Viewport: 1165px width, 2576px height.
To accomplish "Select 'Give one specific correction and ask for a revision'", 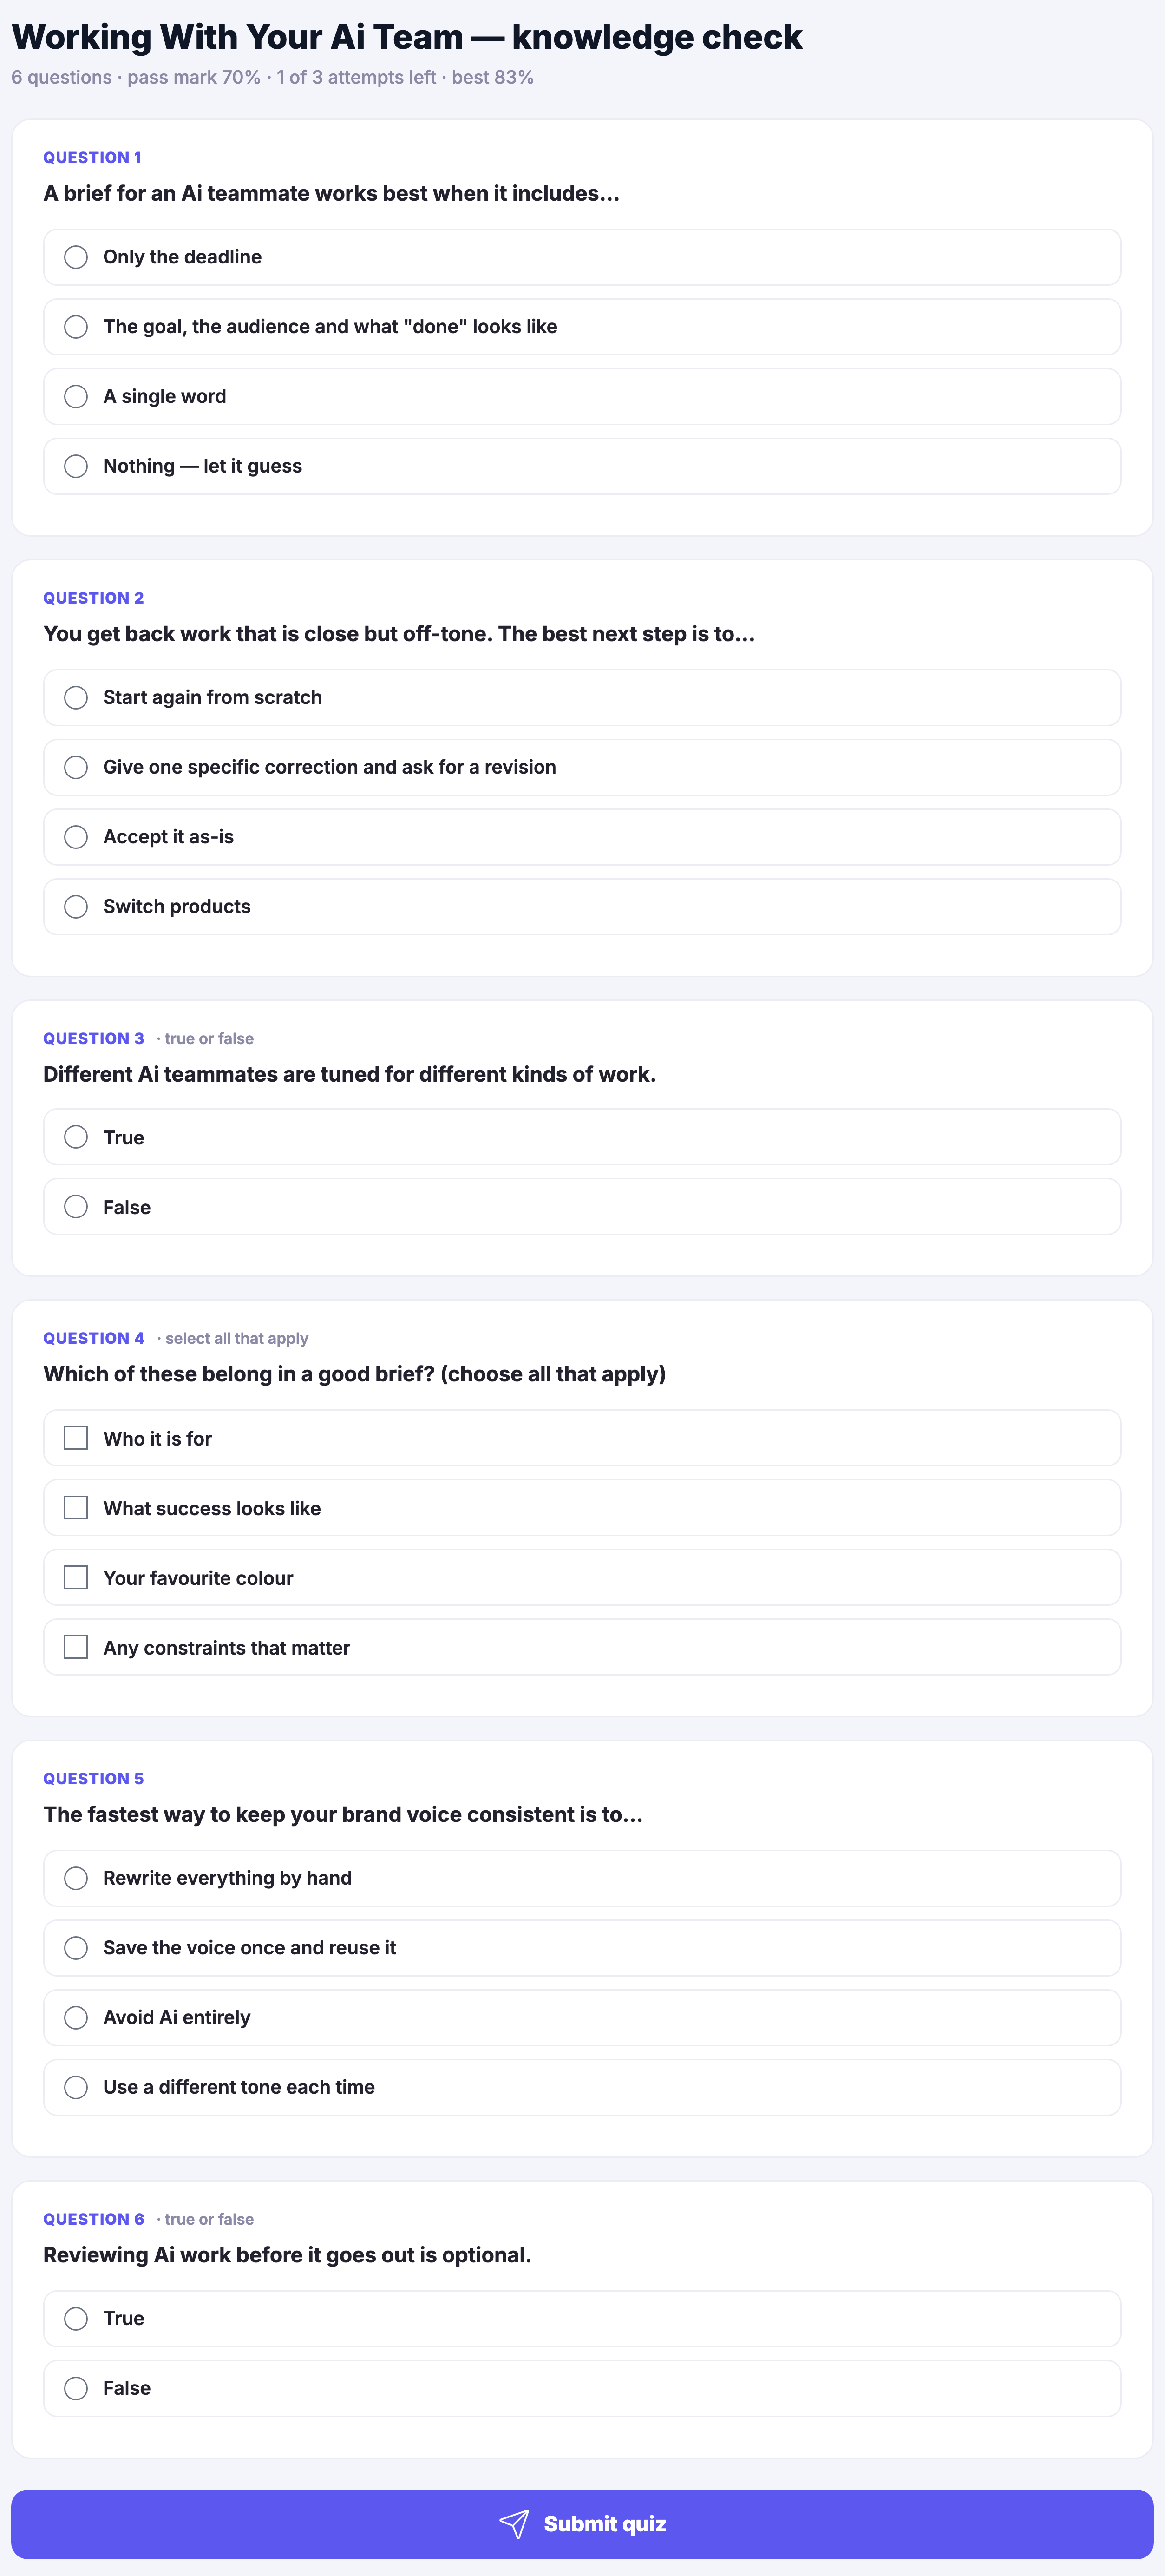I will tap(582, 767).
